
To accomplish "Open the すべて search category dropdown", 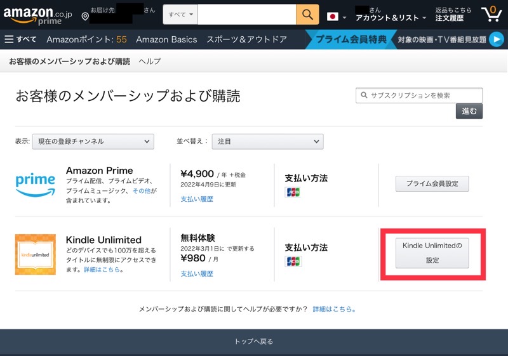I will coord(180,15).
